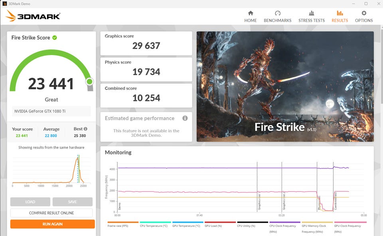Switch to the Results tab
This screenshot has width=383, height=236.
tap(340, 16)
